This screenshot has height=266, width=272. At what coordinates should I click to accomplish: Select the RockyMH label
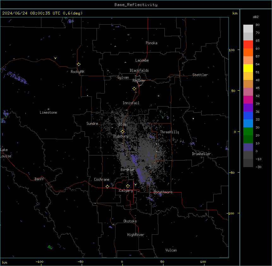[77, 72]
